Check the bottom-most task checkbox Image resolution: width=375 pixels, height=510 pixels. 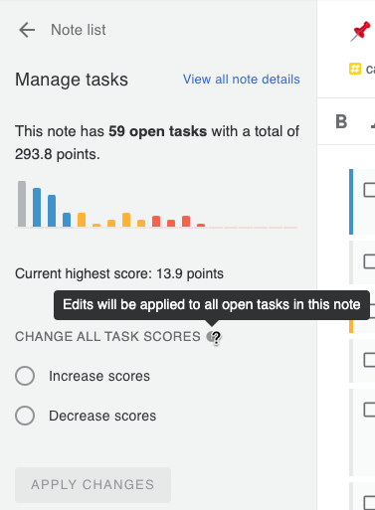point(369,502)
